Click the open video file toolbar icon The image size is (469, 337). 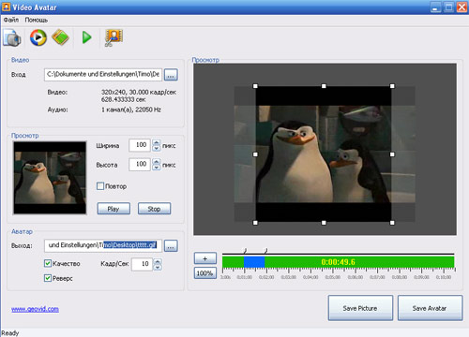pyautogui.click(x=12, y=37)
